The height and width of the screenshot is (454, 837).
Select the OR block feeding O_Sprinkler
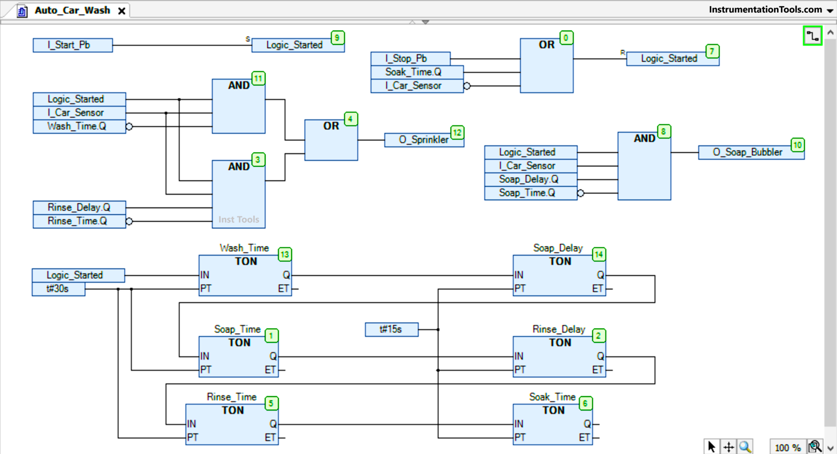pos(331,140)
